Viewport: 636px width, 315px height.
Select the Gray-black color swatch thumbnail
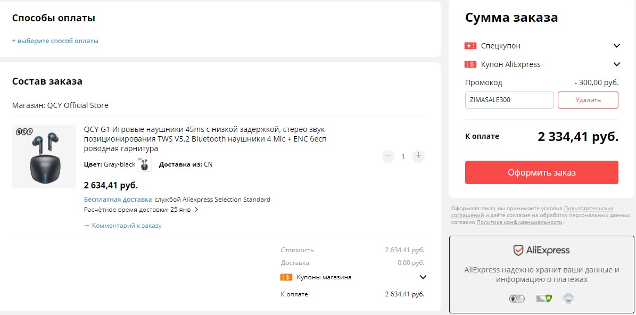[144, 164]
